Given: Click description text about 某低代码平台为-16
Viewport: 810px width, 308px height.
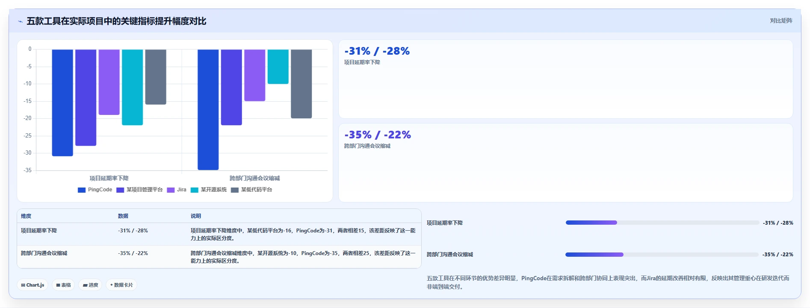Looking at the screenshot, I should click(x=303, y=235).
